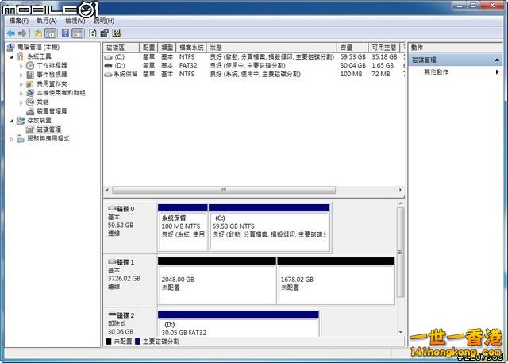Click the Back arrow toolbar icon

coord(10,33)
